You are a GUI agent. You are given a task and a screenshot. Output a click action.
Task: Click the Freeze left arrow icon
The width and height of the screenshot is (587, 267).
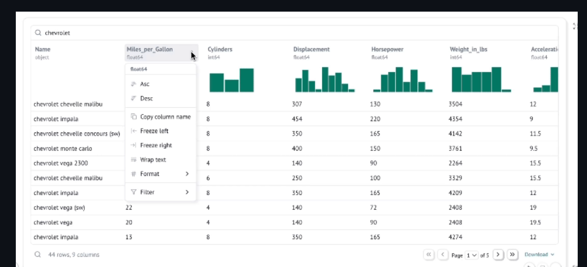[x=133, y=131]
